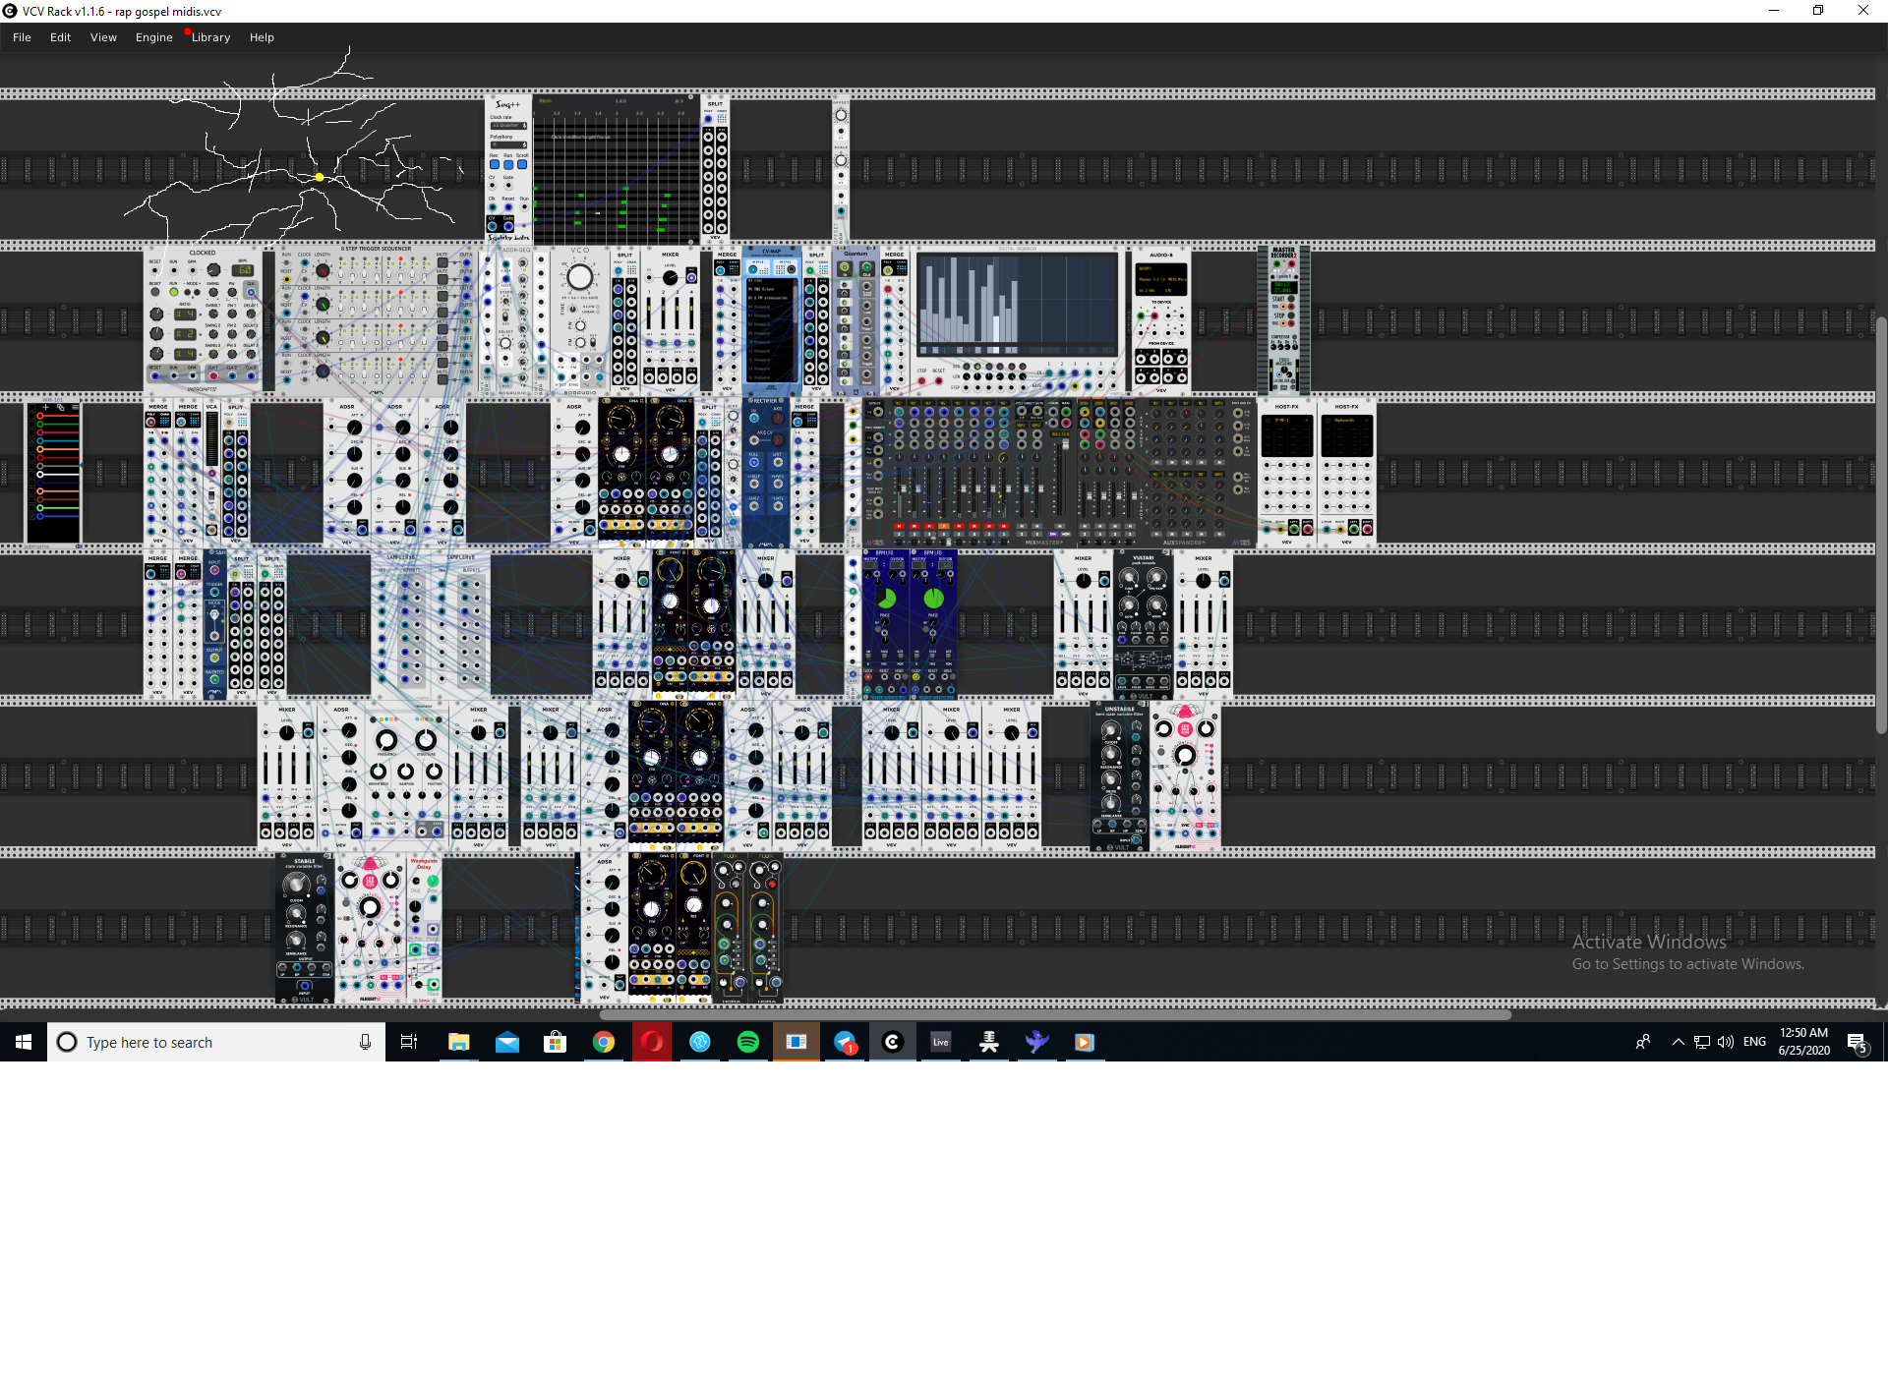
Task: Click the Quantum module In port
Action: tap(845, 267)
